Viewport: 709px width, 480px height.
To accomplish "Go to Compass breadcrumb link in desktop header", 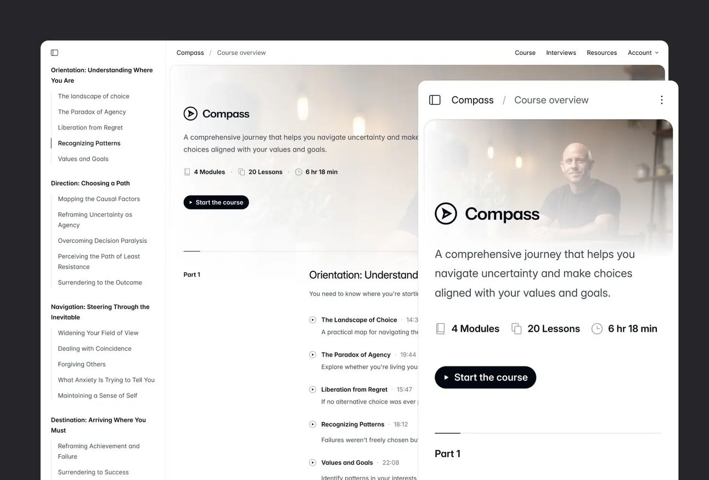I will coord(190,53).
